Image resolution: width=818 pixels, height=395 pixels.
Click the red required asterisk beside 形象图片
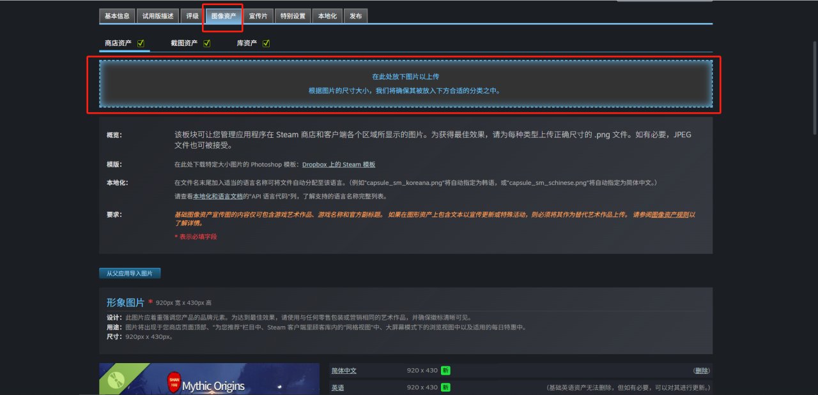click(x=150, y=302)
